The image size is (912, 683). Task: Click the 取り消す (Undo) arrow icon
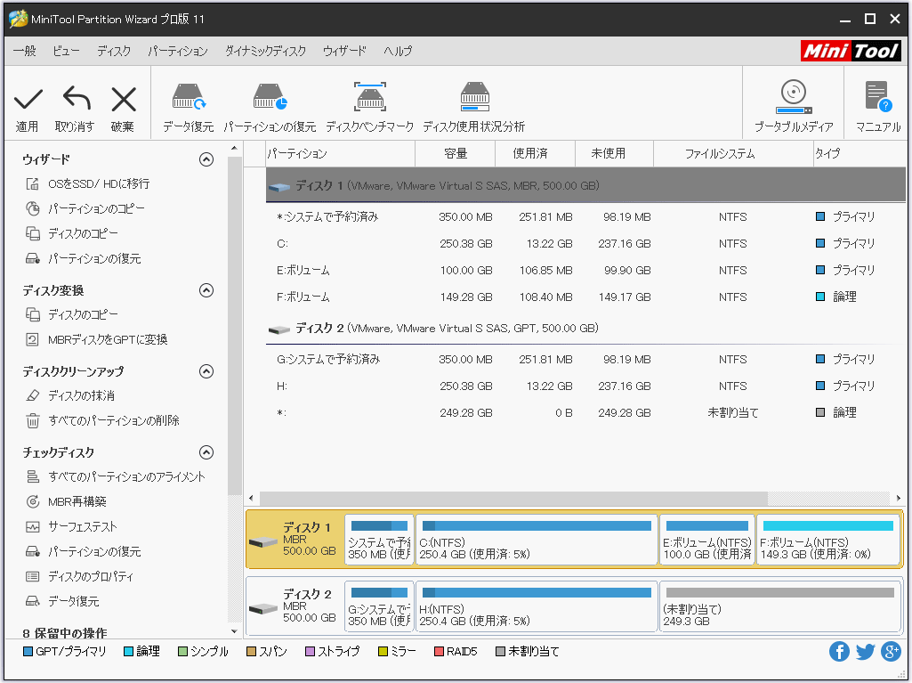pos(76,98)
